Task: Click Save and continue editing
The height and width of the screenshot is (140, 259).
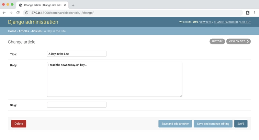Action: pos(213,124)
